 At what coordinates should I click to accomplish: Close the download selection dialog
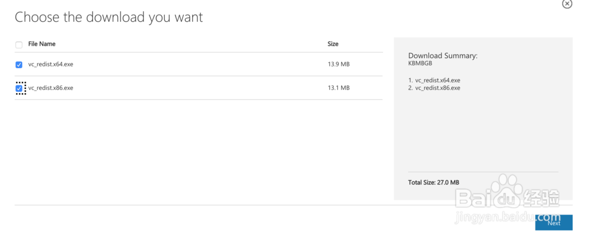coord(567,4)
